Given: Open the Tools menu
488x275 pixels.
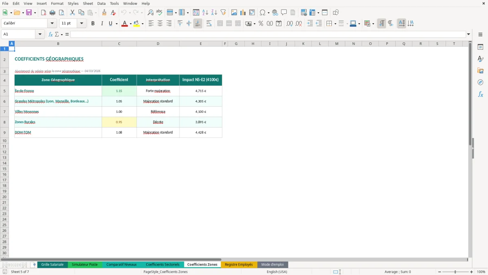Looking at the screenshot, I should [114, 3].
